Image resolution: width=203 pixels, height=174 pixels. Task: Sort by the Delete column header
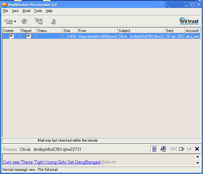tap(11, 31)
